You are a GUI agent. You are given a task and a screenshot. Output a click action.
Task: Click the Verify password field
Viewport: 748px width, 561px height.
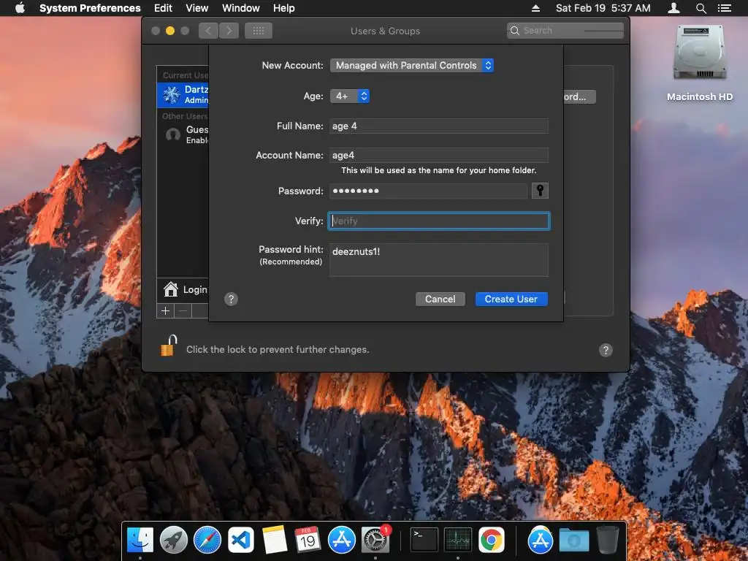click(439, 221)
